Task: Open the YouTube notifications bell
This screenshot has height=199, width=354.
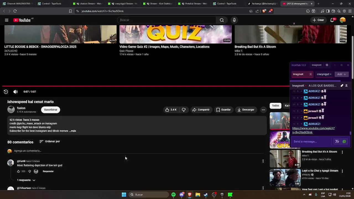Action: 332,20
